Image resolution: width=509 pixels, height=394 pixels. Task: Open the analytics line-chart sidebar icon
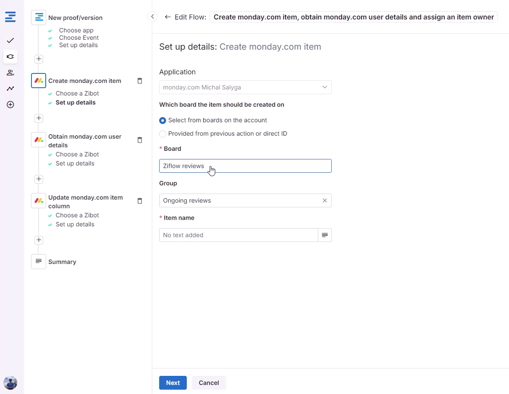point(10,89)
